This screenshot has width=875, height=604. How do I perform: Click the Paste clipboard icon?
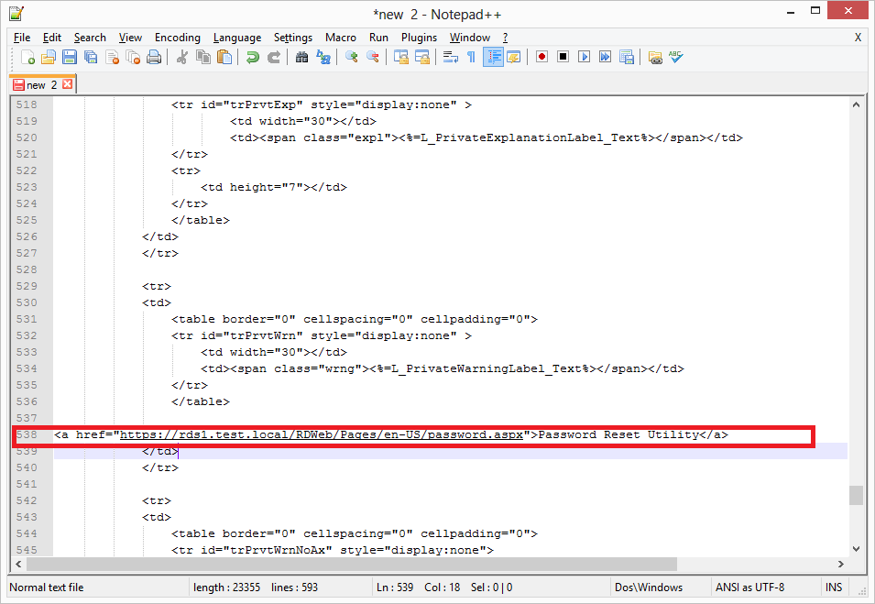(x=224, y=57)
